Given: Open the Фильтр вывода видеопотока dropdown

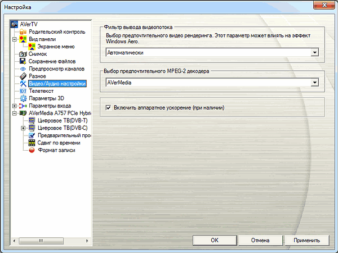Looking at the screenshot, I should point(315,52).
